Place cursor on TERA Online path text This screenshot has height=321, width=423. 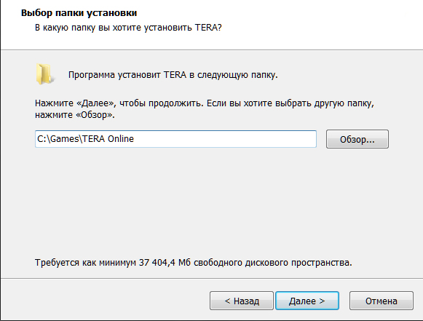[x=108, y=138]
